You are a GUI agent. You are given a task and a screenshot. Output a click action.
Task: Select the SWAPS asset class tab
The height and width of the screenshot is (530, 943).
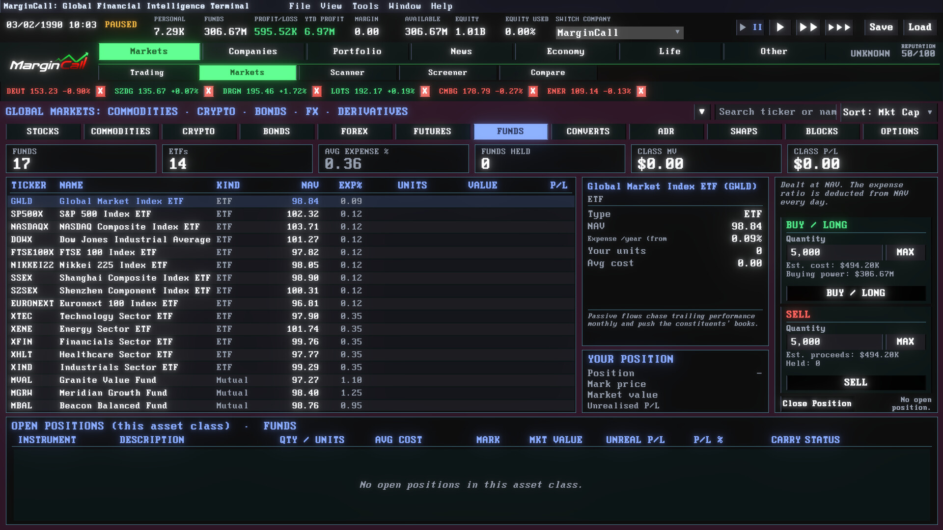click(x=744, y=132)
